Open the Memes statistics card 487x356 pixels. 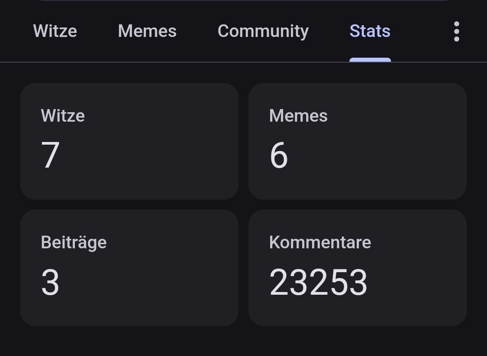pyautogui.click(x=357, y=141)
